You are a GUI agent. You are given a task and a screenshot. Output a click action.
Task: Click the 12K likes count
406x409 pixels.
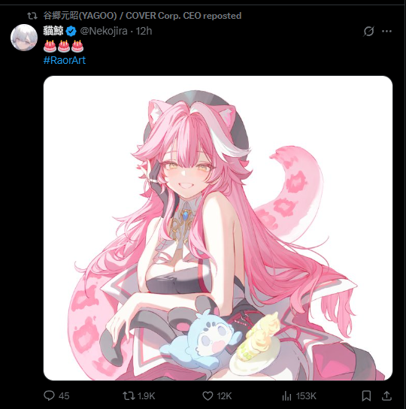click(x=224, y=396)
